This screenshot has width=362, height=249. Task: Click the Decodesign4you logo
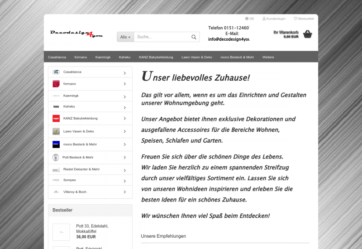(76, 34)
